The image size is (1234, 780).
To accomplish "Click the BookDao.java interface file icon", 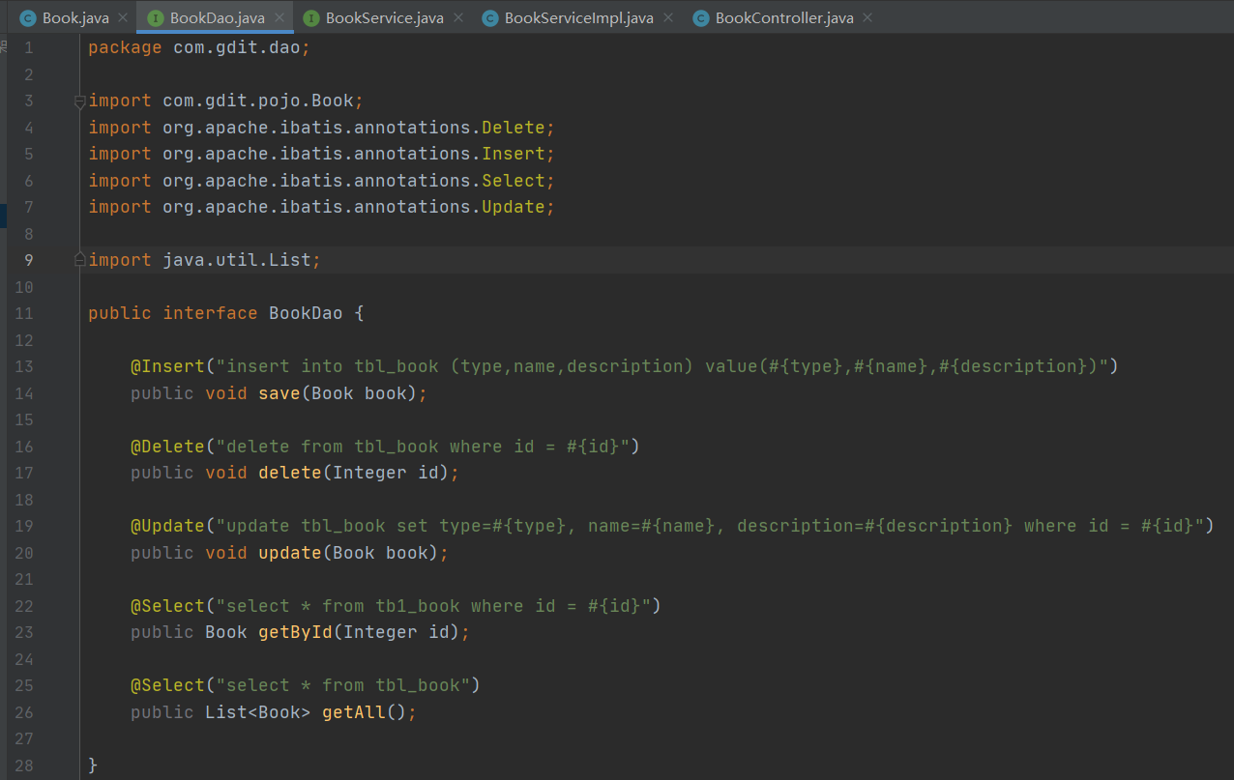I will coord(155,18).
